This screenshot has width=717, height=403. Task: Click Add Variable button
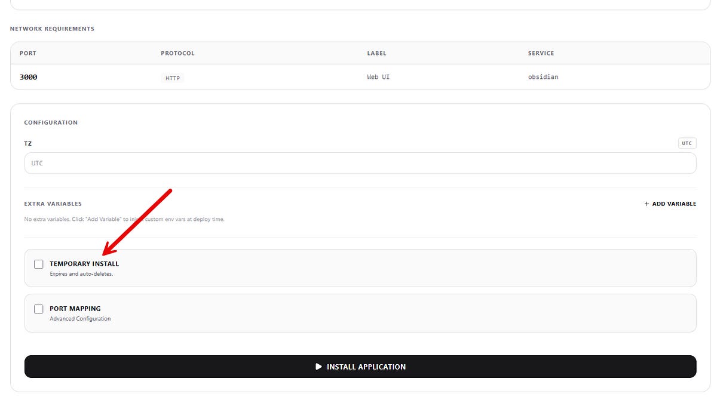tap(670, 204)
